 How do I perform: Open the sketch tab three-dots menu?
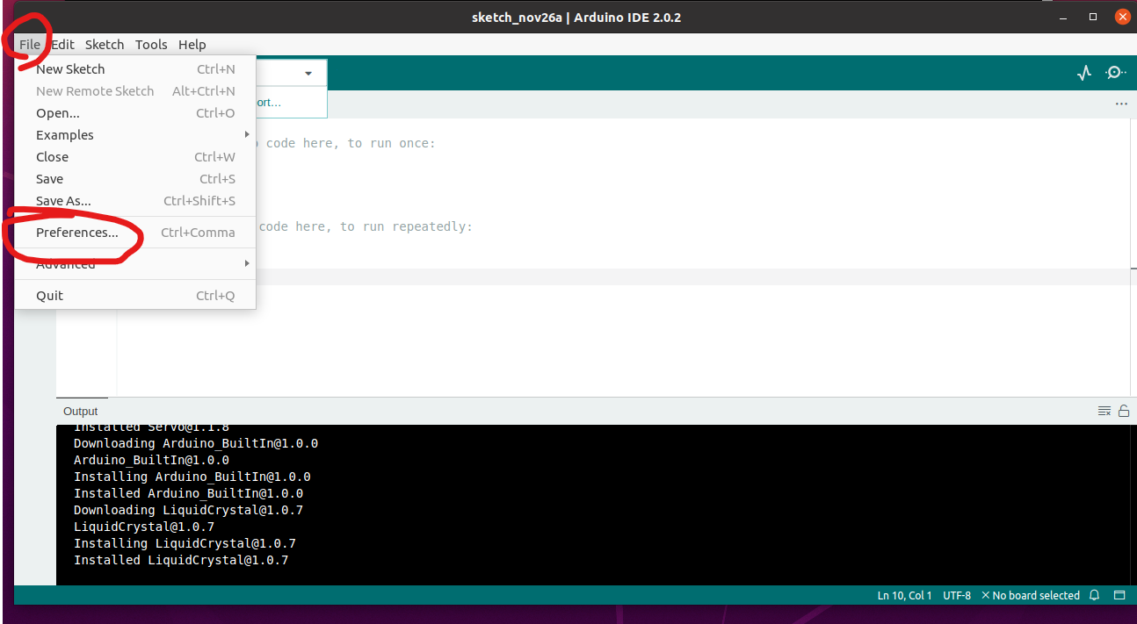point(1121,104)
